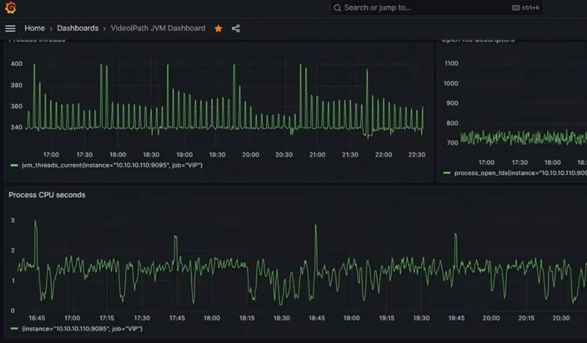
Task: Star the VideoIPath JVM Dashboard
Action: (x=218, y=28)
